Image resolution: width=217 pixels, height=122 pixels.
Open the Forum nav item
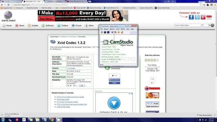[x=77, y=26]
